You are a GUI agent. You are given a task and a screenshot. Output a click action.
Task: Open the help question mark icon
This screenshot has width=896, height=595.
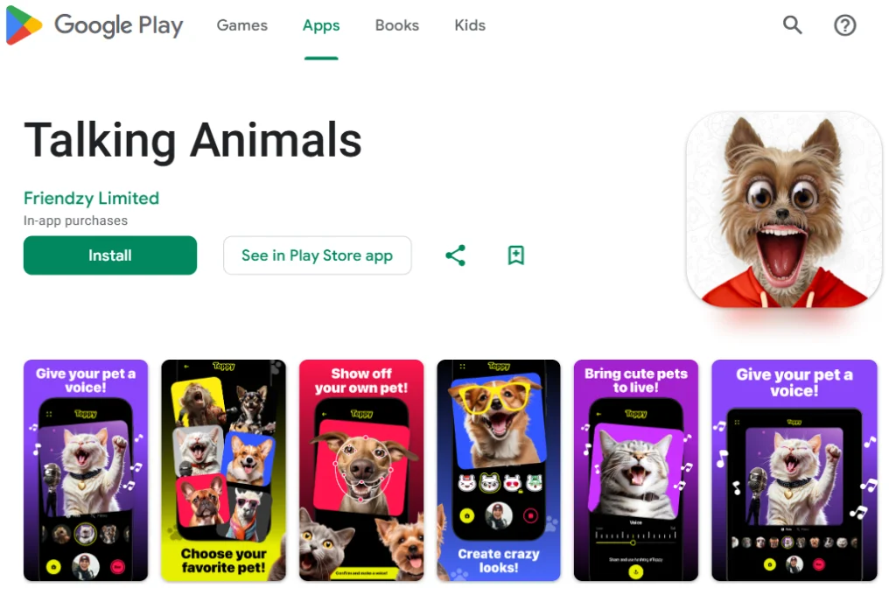click(844, 25)
